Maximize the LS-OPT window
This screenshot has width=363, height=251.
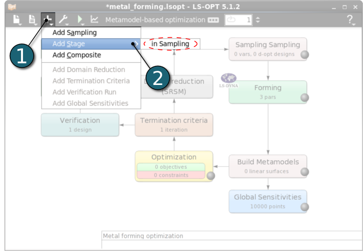pos(344,7)
